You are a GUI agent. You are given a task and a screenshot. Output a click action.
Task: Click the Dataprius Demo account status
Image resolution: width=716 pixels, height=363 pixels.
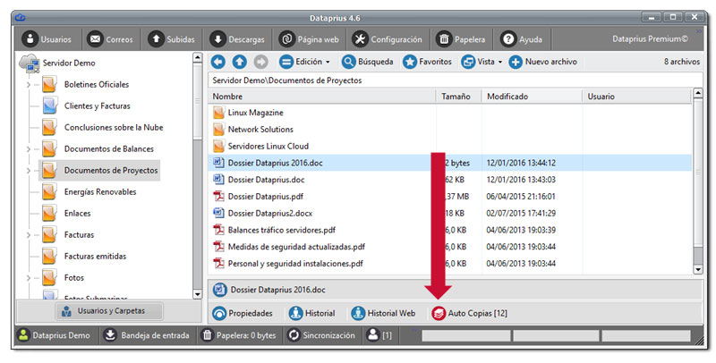point(54,335)
